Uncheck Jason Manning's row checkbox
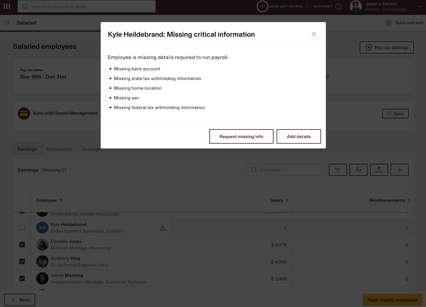The image size is (426, 307). pyautogui.click(x=22, y=278)
